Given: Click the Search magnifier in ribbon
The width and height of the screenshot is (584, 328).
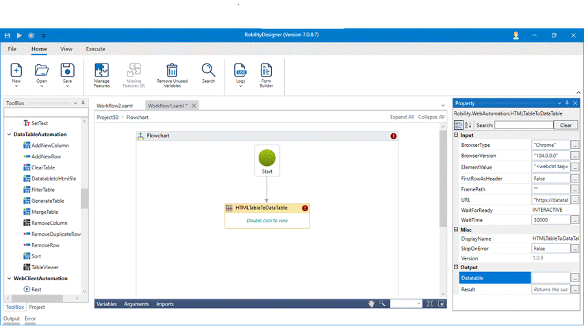Looking at the screenshot, I should [208, 71].
